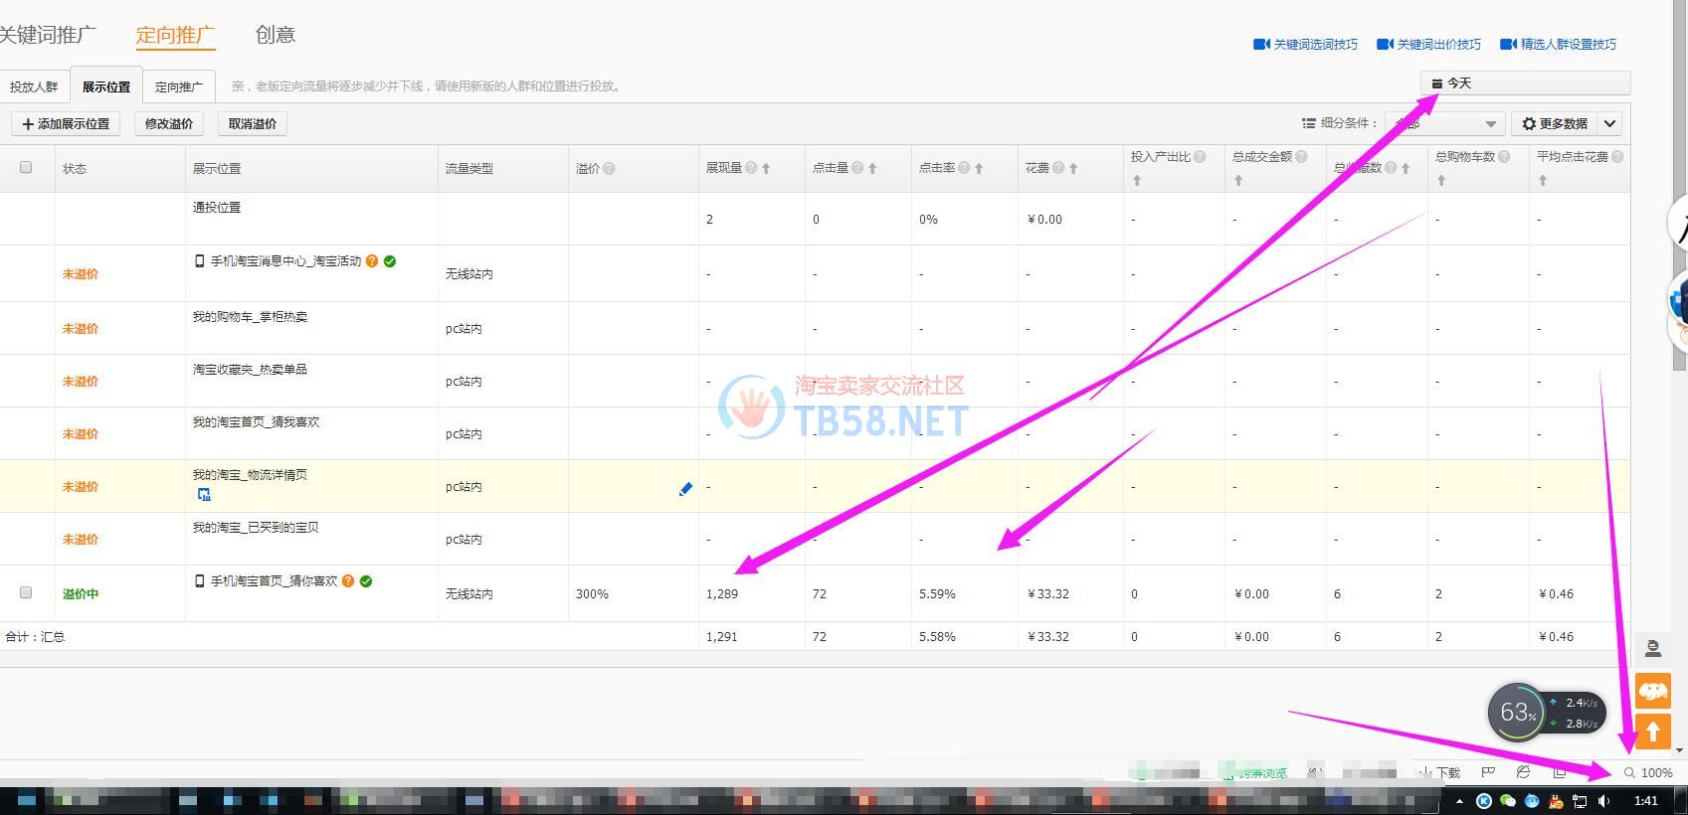
Task: Click the 我的淘宝_已买到的宝贝 placement name
Action: (256, 528)
